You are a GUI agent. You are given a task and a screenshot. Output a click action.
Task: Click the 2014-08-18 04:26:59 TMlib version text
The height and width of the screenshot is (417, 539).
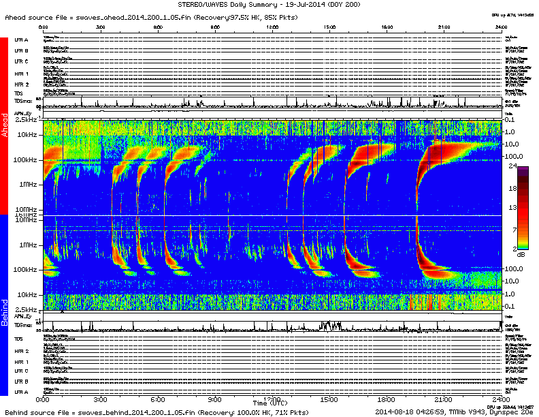(x=454, y=412)
